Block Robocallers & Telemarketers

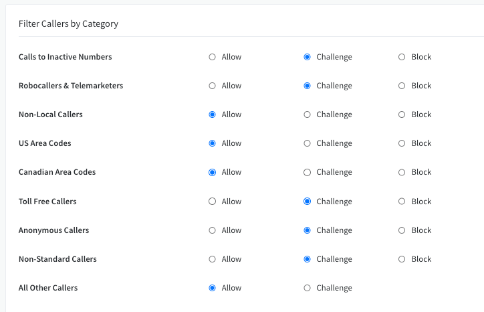pos(402,86)
